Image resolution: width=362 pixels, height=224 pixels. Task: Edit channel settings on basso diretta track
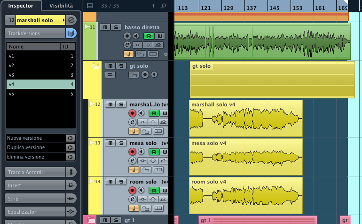click(x=127, y=45)
